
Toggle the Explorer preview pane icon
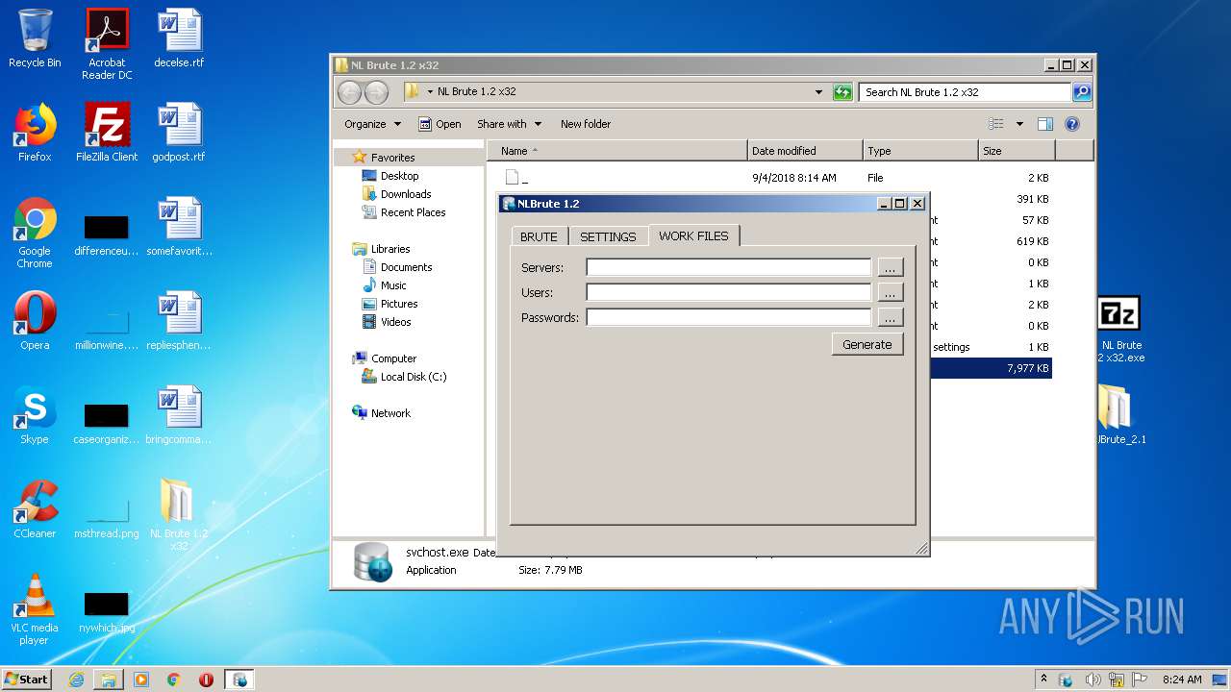1045,124
